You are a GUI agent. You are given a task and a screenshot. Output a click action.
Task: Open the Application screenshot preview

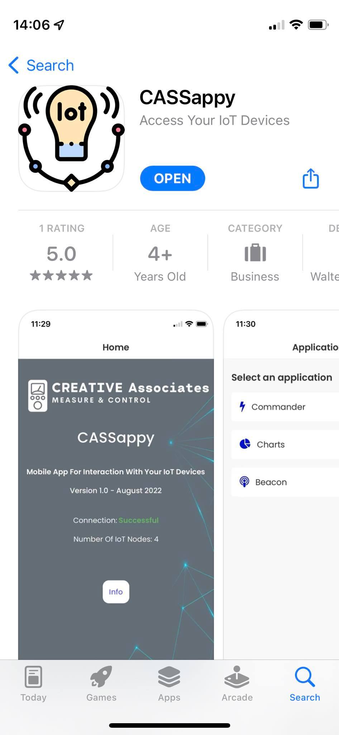281,485
